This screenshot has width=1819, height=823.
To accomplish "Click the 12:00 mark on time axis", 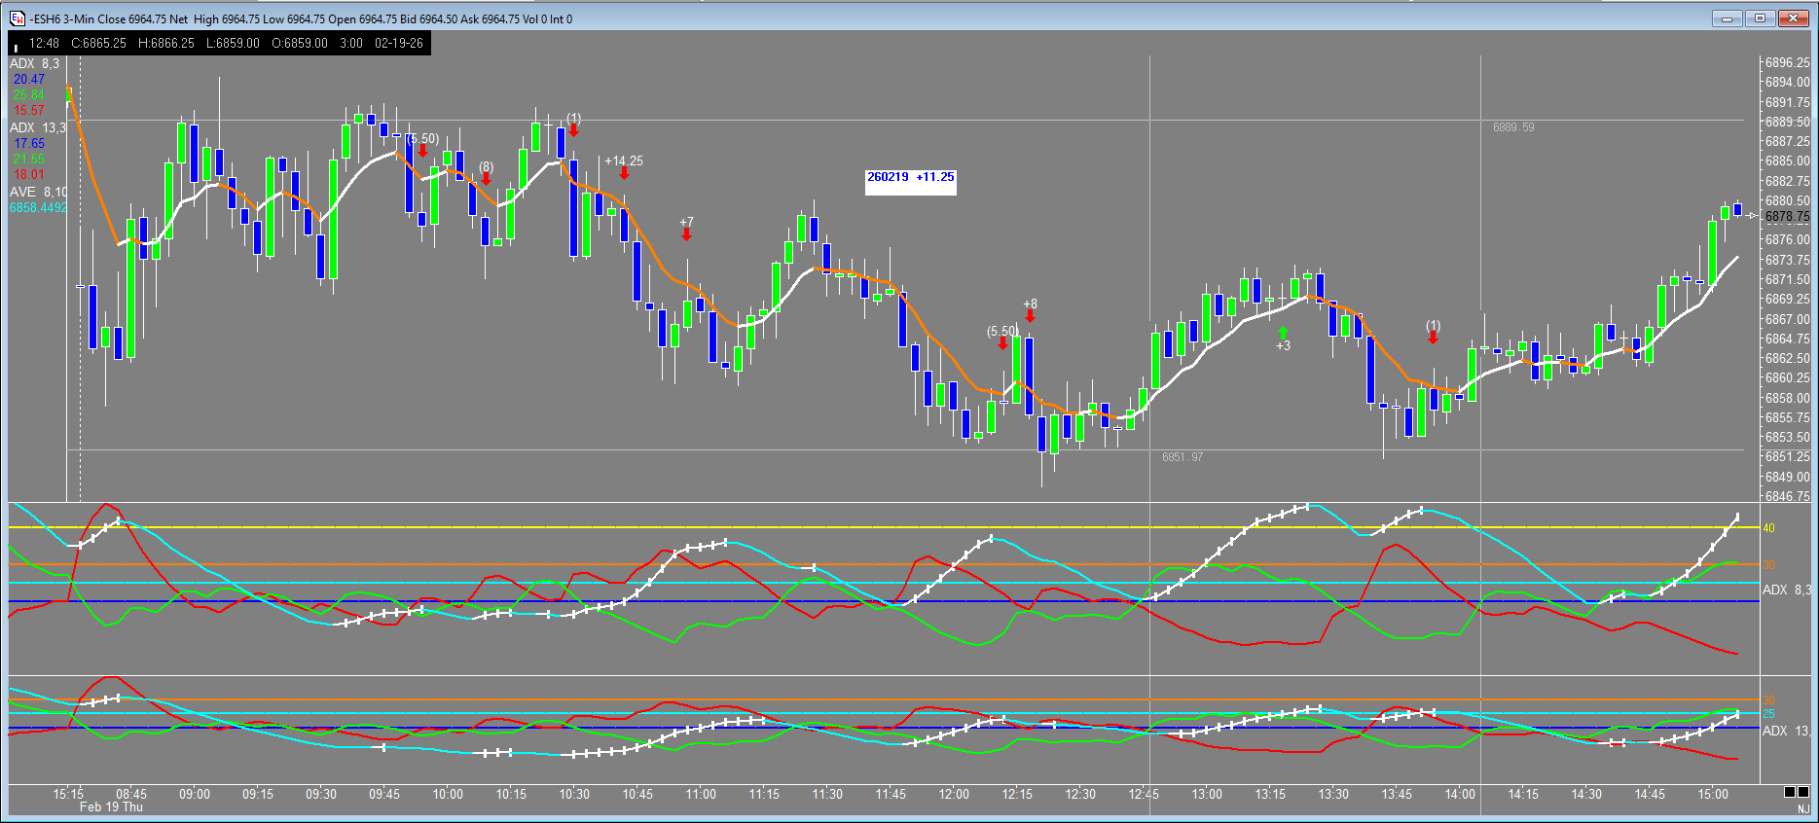I will pos(954,794).
